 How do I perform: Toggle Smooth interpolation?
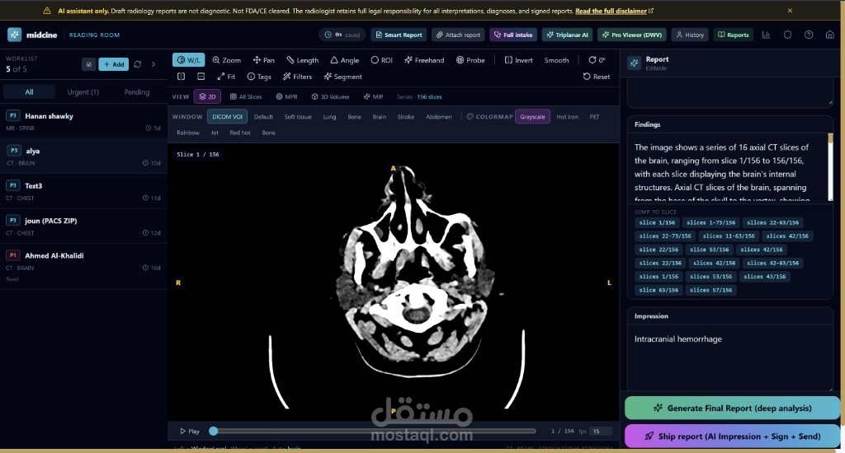point(556,60)
